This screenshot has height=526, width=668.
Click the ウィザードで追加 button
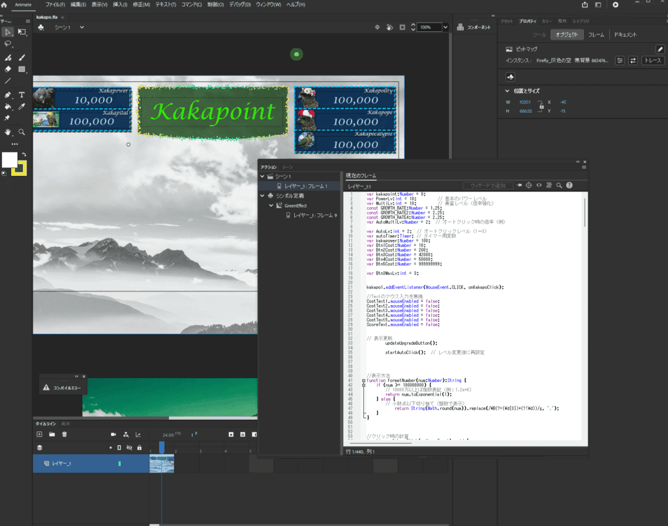click(x=487, y=186)
